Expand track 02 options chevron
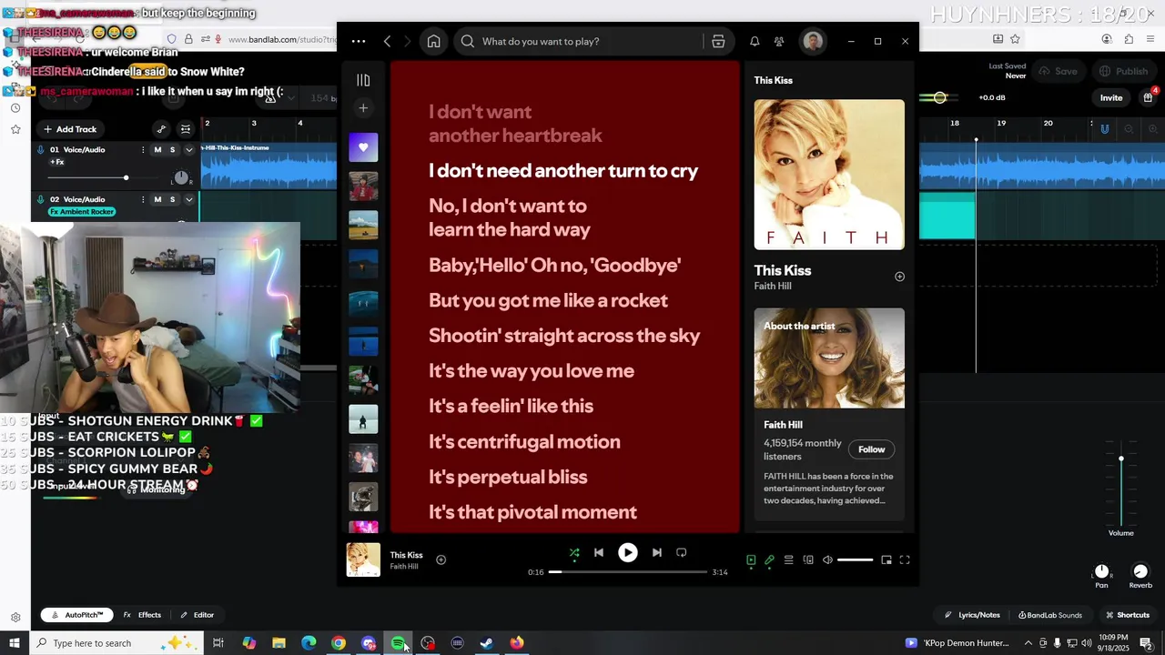Viewport: 1165px width, 655px height. pyautogui.click(x=188, y=199)
